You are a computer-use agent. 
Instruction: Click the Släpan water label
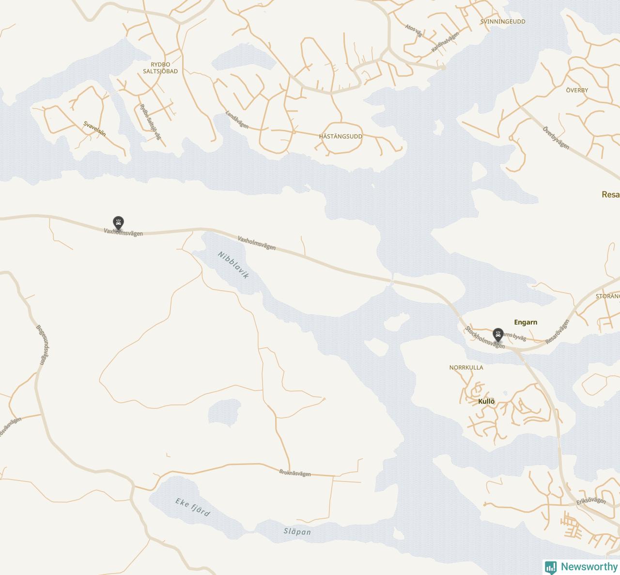point(297,532)
